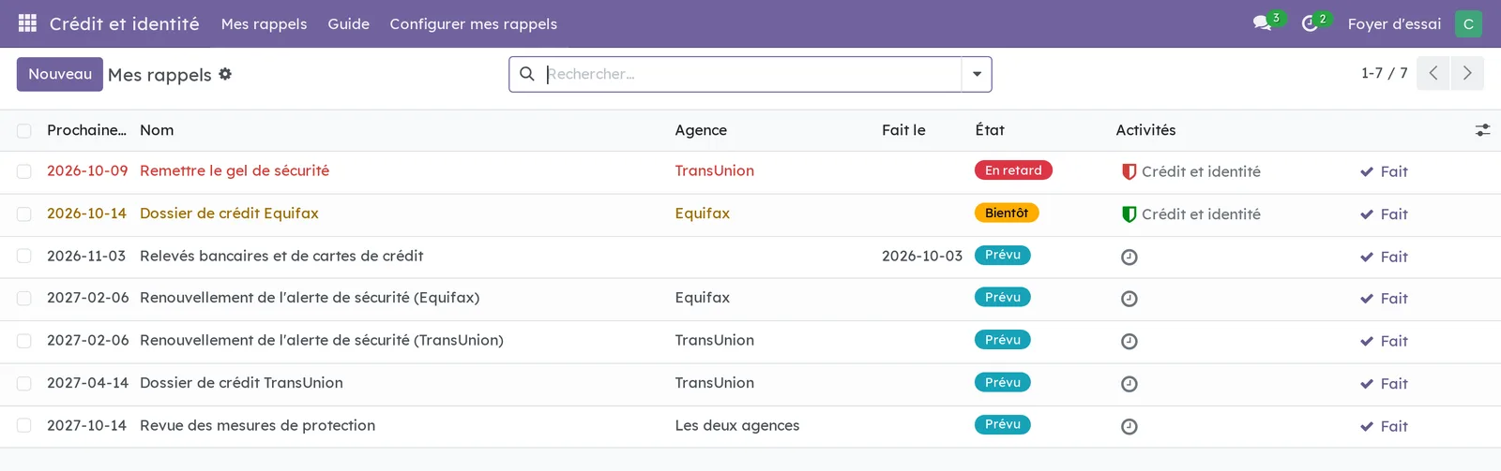Image resolution: width=1501 pixels, height=471 pixels.
Task: Sort by the Nom column header
Action: (157, 130)
